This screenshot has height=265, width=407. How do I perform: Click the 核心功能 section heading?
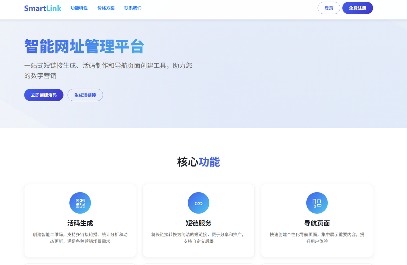click(199, 162)
